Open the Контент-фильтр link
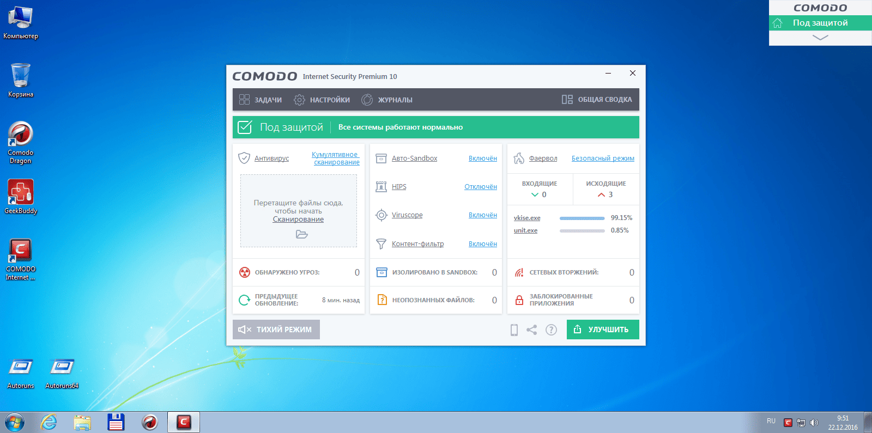 tap(417, 244)
